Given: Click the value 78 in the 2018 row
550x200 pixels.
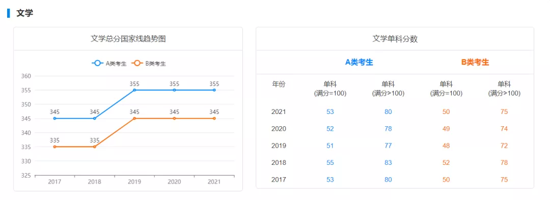Looking at the screenshot, I should pyautogui.click(x=504, y=162).
